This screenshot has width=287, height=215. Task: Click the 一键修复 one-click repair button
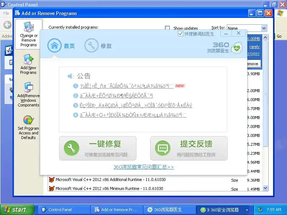click(98, 148)
